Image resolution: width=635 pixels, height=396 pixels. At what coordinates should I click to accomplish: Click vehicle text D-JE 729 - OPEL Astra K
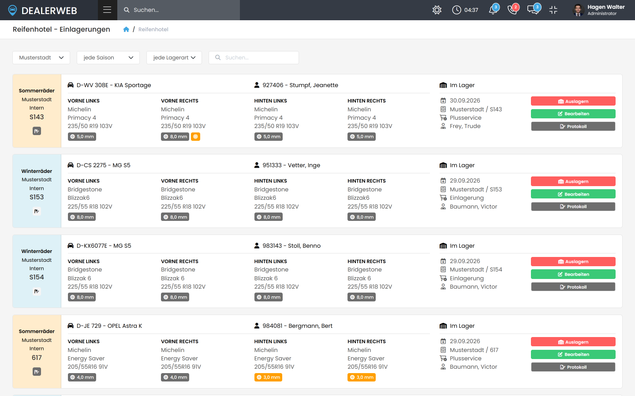(109, 326)
